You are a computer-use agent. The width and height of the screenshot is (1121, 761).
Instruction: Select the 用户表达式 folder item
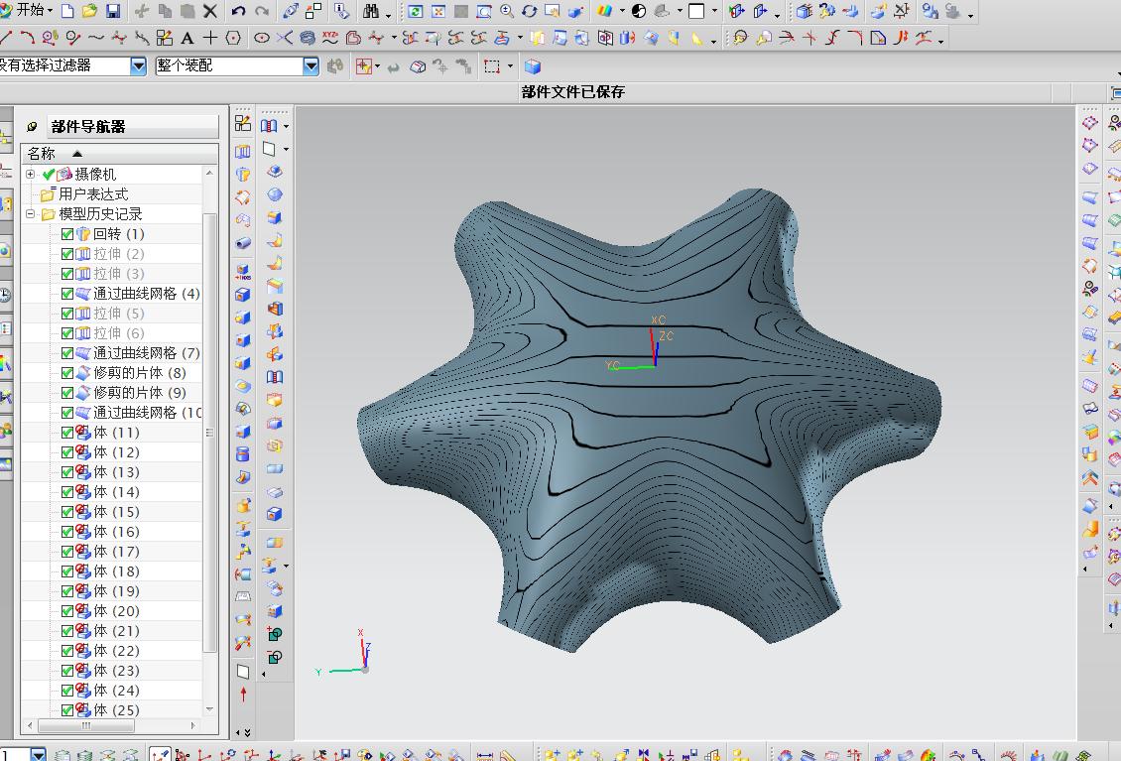[93, 194]
